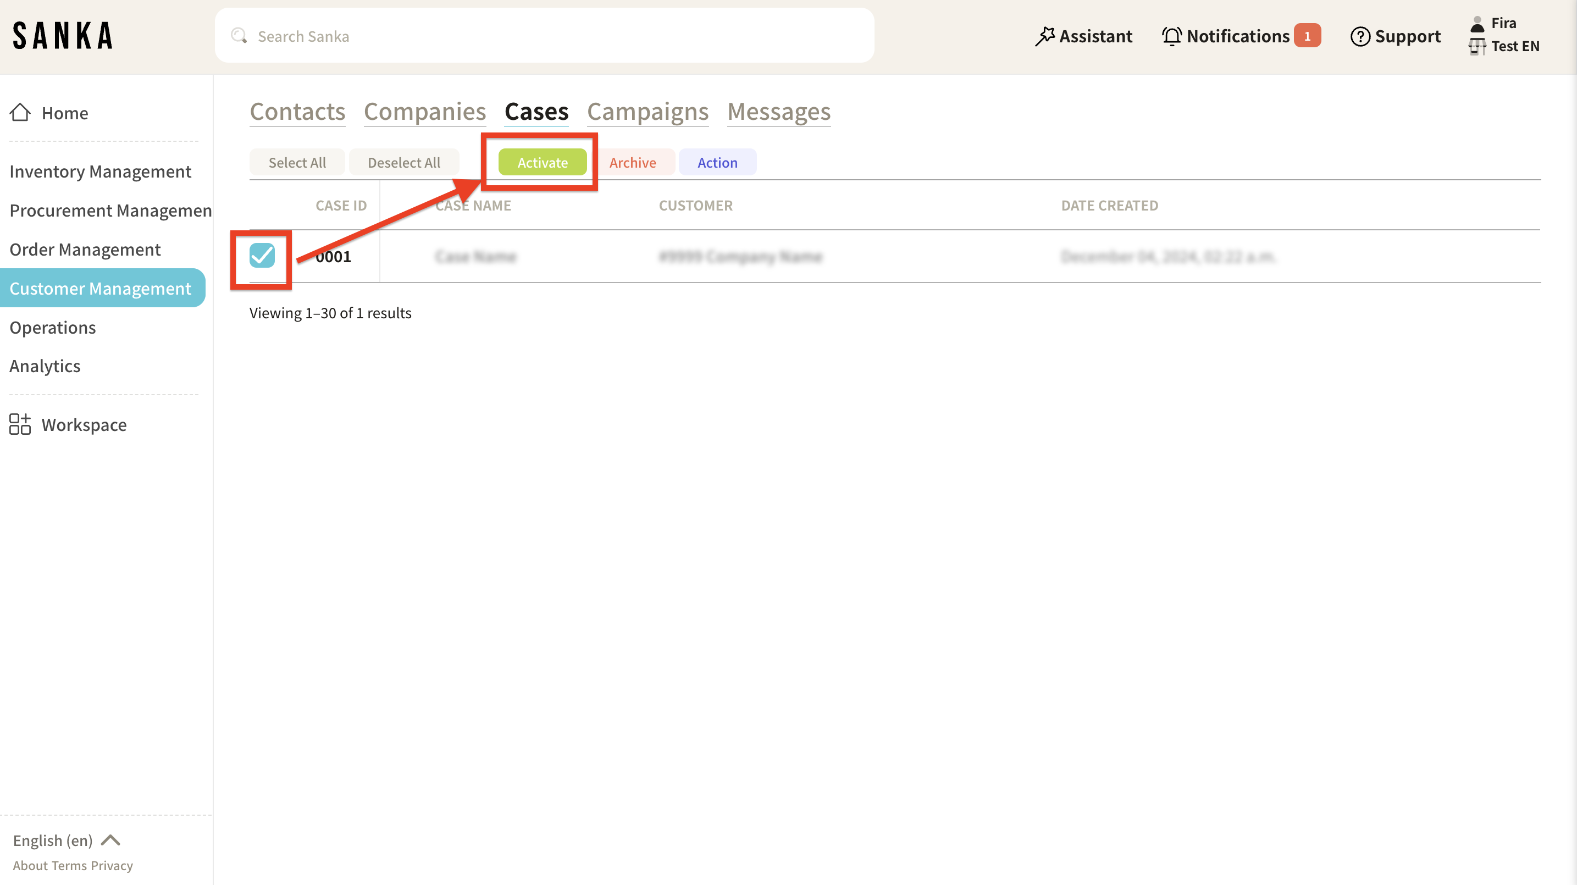Switch to the Campaigns tab

648,112
